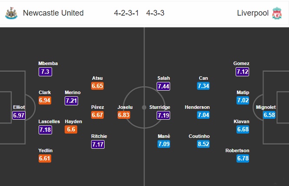289x186 pixels.
Task: Open the Newcastle United team name link
Action: (x=53, y=13)
